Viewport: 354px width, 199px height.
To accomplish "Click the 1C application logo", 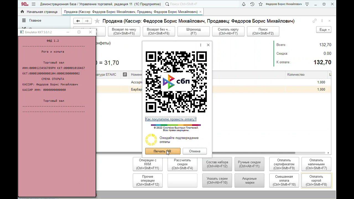I will coord(25,4).
